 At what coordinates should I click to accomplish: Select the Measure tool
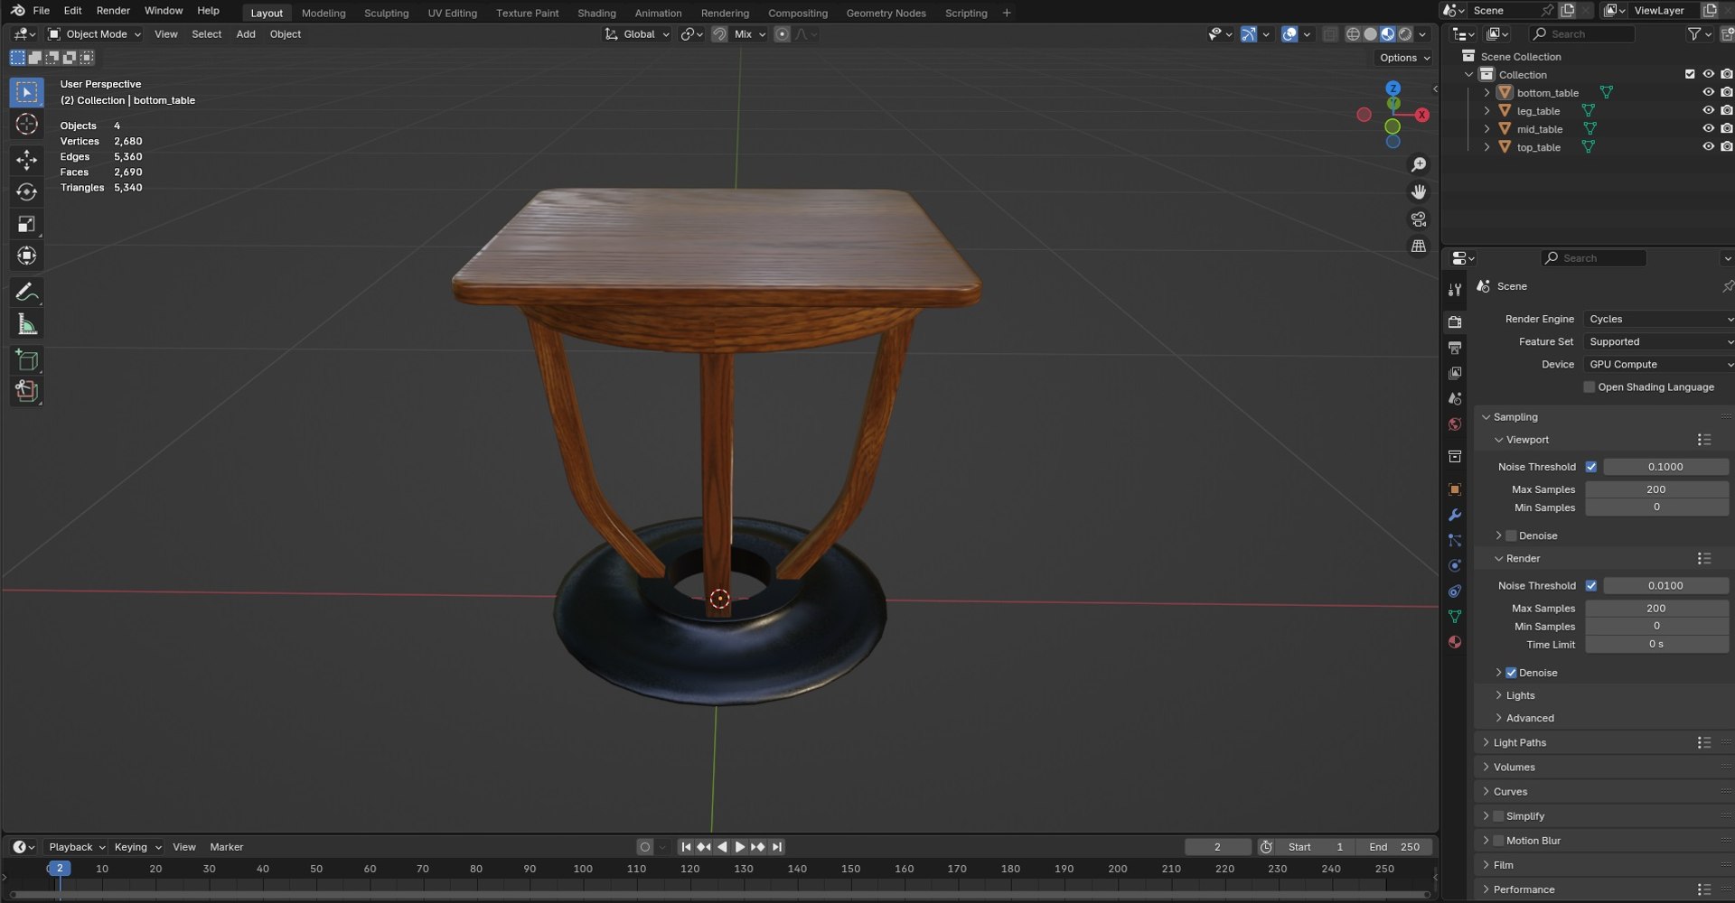(x=26, y=324)
